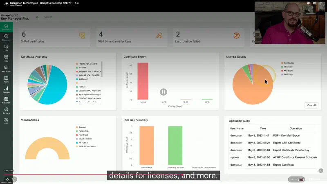Click the channel logo next to video title

(6, 4)
